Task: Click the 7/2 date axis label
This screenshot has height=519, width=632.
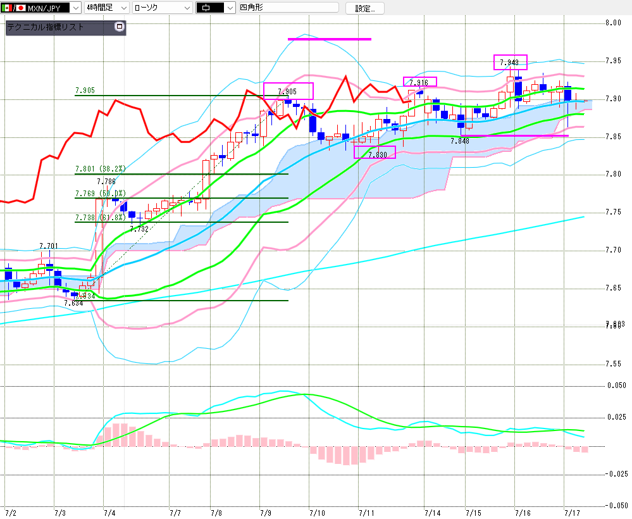Action: tap(11, 513)
